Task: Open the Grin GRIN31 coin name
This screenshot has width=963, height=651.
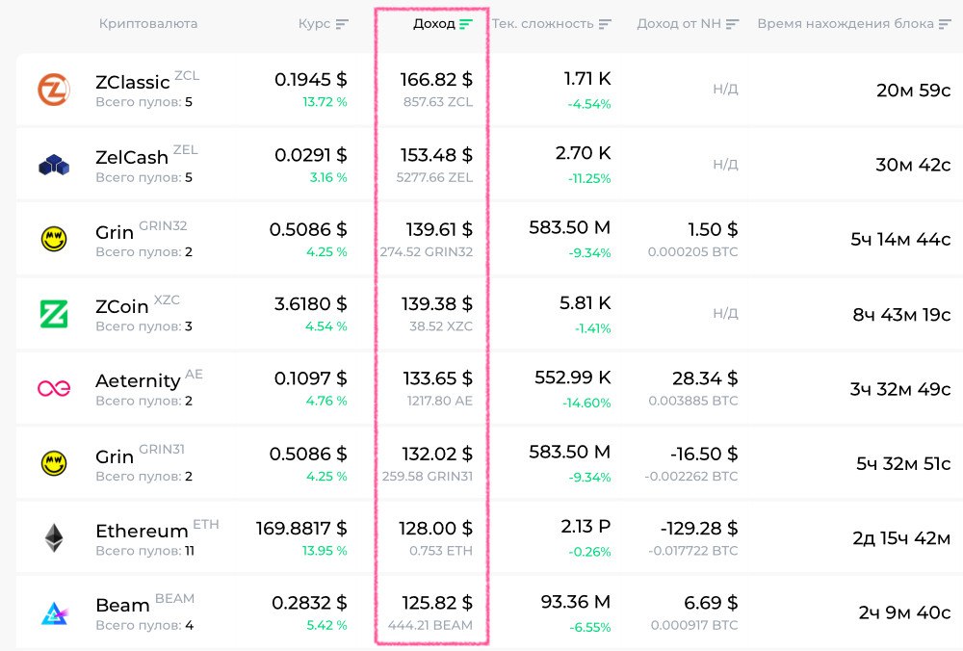Action: 115,456
